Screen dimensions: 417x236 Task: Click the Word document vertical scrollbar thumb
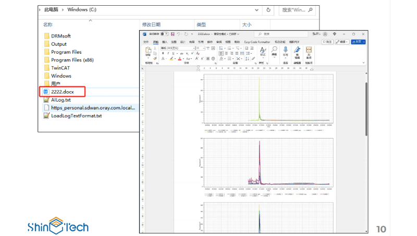tap(366, 109)
